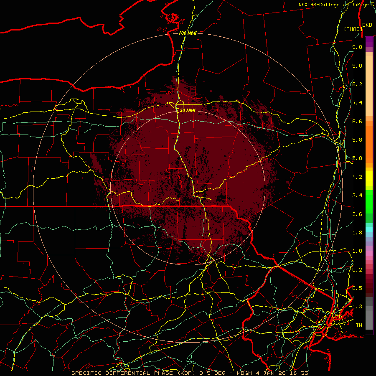Select the 3.4 value on the KDP scale
376x376 pixels.
pyautogui.click(x=357, y=196)
